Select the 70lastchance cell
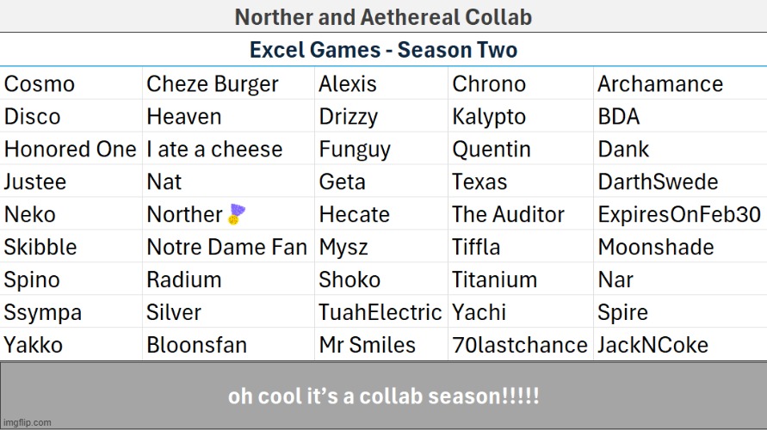The height and width of the screenshot is (430, 767). (x=521, y=345)
